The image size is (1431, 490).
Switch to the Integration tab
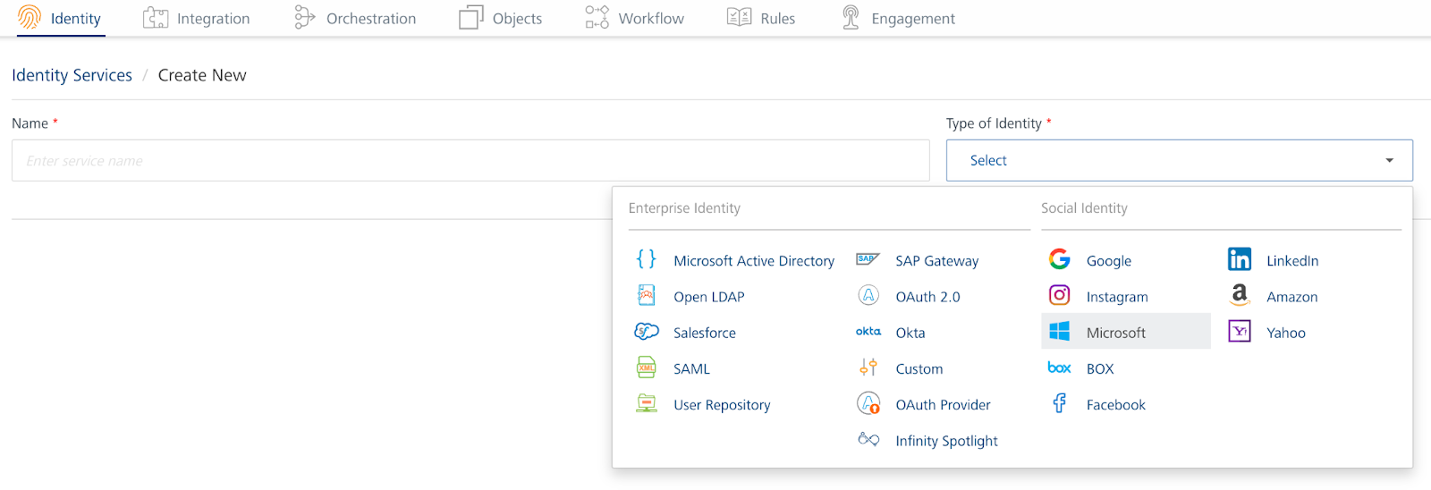coord(197,19)
